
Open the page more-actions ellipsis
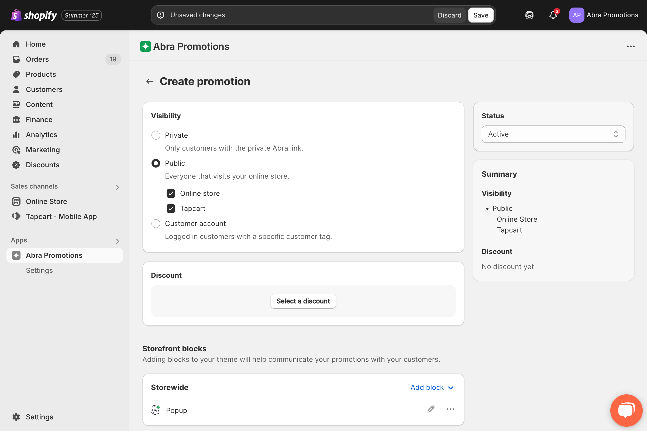(631, 46)
